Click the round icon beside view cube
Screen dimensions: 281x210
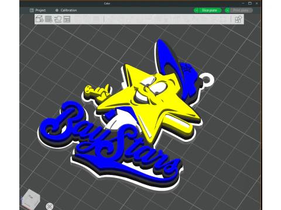(x=50, y=206)
